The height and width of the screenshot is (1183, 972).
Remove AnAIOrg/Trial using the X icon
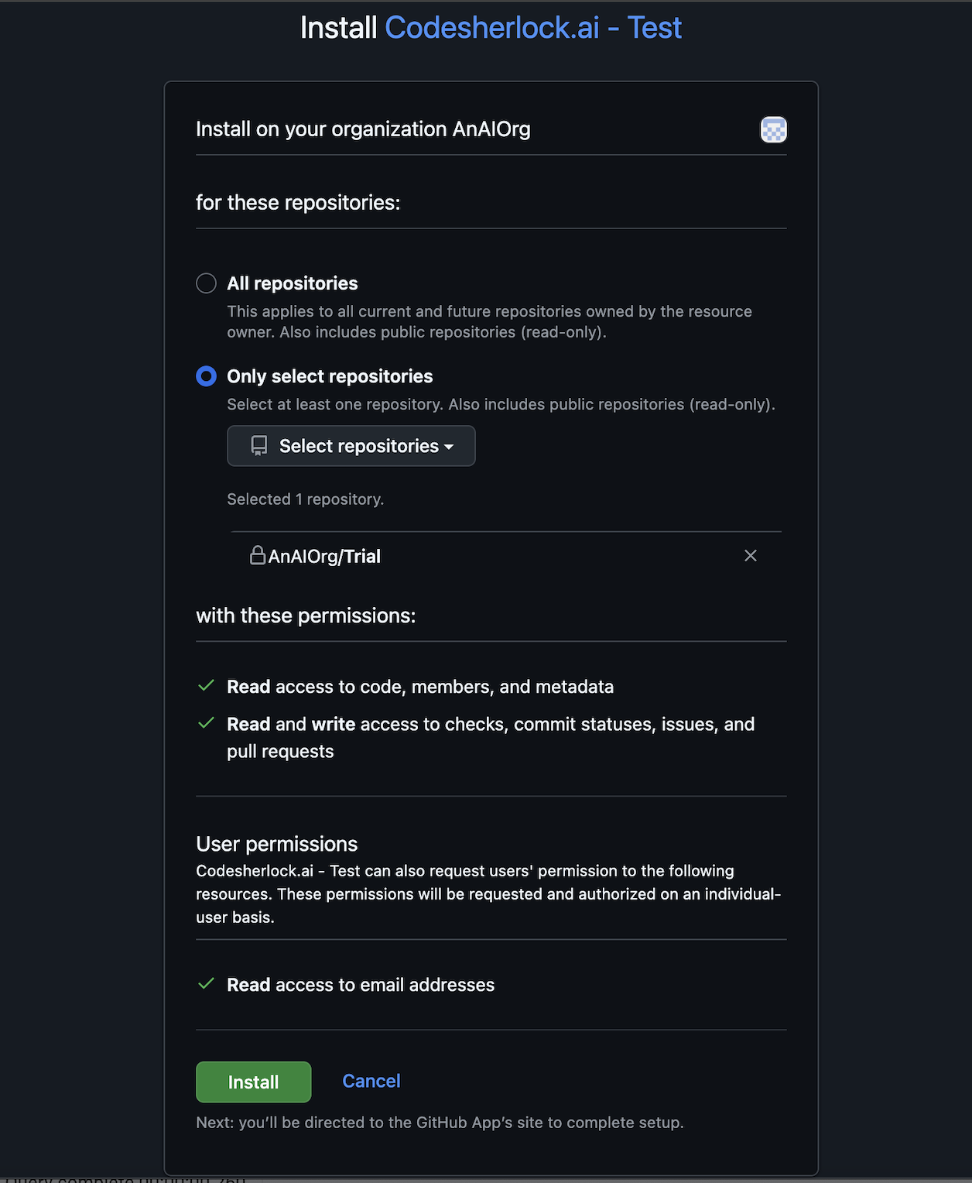coord(749,555)
